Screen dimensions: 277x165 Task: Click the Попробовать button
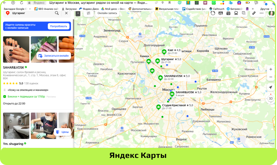click(x=58, y=26)
